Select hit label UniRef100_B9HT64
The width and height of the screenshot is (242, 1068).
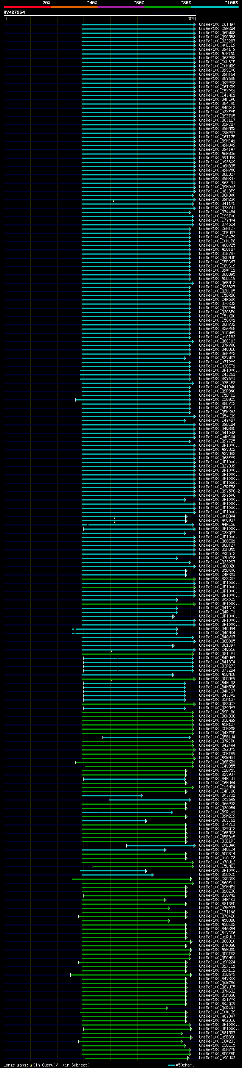coord(217,75)
